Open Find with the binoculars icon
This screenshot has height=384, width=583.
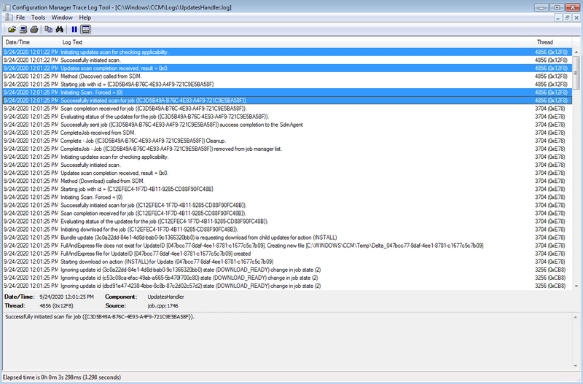pos(59,29)
